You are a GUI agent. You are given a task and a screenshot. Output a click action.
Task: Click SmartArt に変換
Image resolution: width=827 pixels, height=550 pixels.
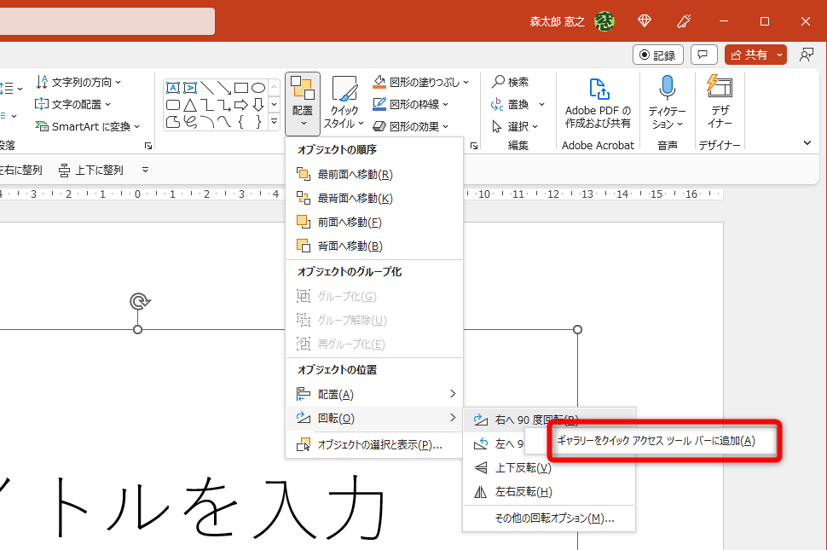pyautogui.click(x=88, y=126)
